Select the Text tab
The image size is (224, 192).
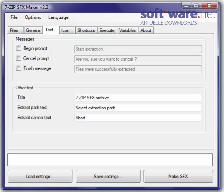pos(51,30)
